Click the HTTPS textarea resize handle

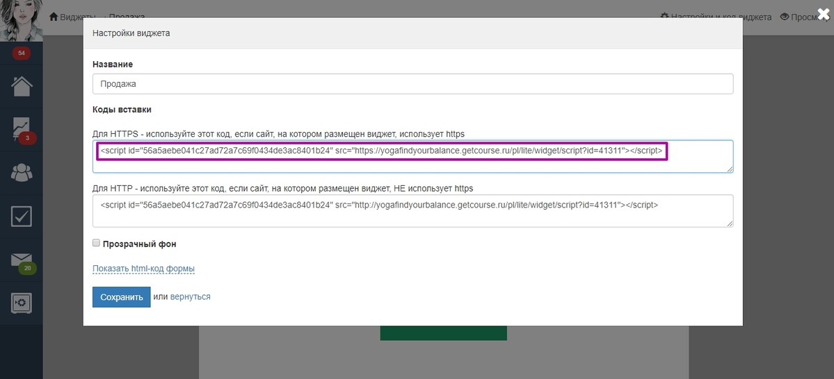pyautogui.click(x=730, y=169)
